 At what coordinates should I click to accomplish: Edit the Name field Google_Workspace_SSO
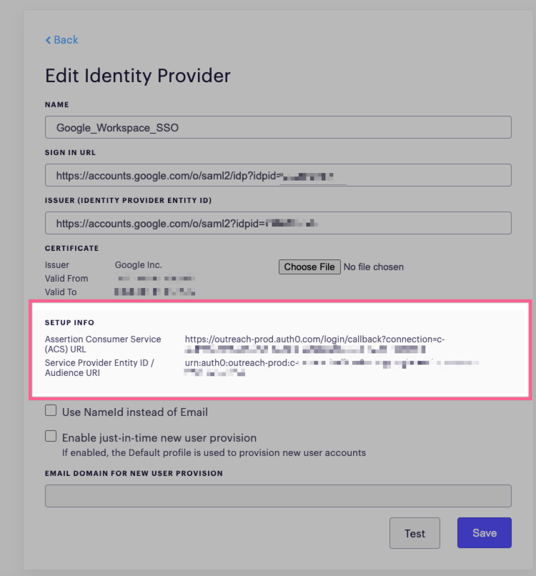[278, 127]
